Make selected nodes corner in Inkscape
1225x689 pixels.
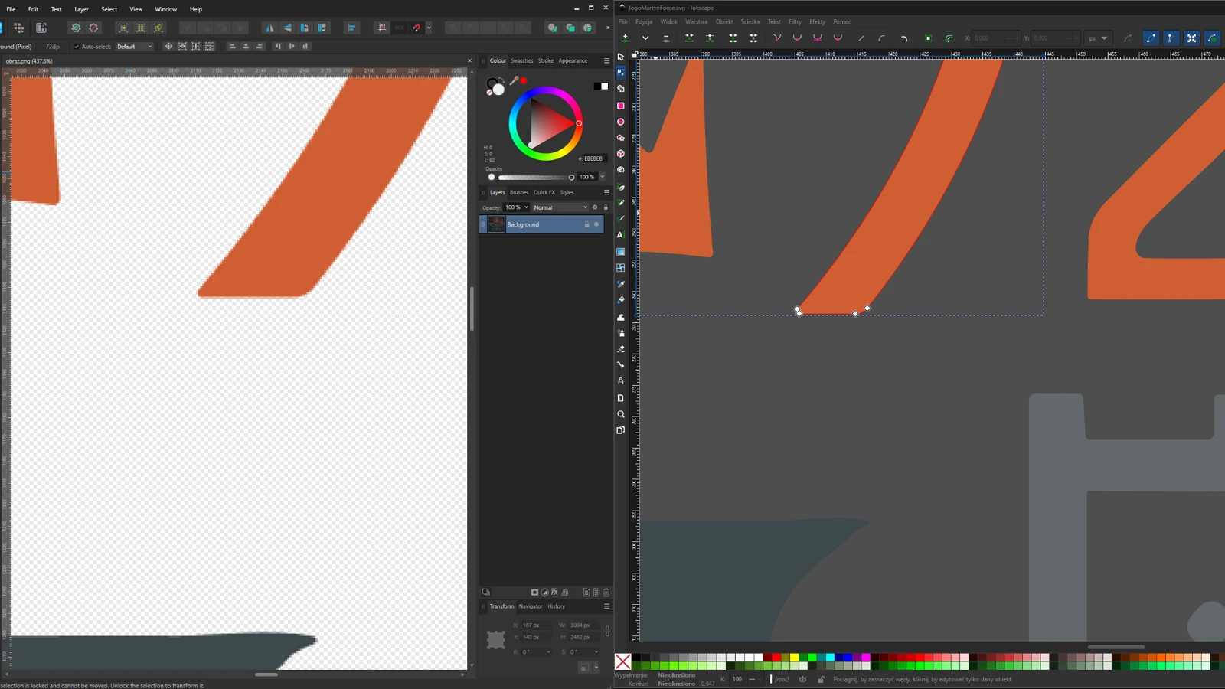[777, 38]
